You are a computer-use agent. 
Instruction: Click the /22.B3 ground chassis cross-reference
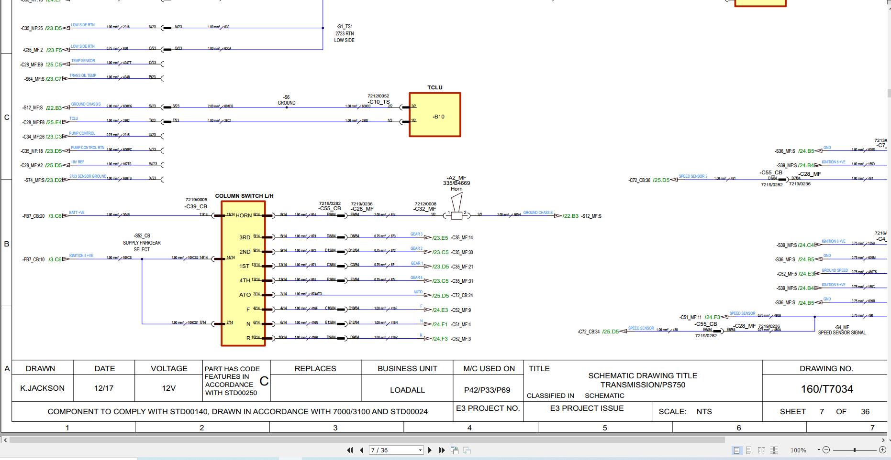pyautogui.click(x=570, y=216)
